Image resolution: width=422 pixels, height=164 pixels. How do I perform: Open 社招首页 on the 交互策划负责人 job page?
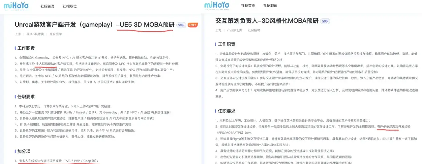(248, 6)
